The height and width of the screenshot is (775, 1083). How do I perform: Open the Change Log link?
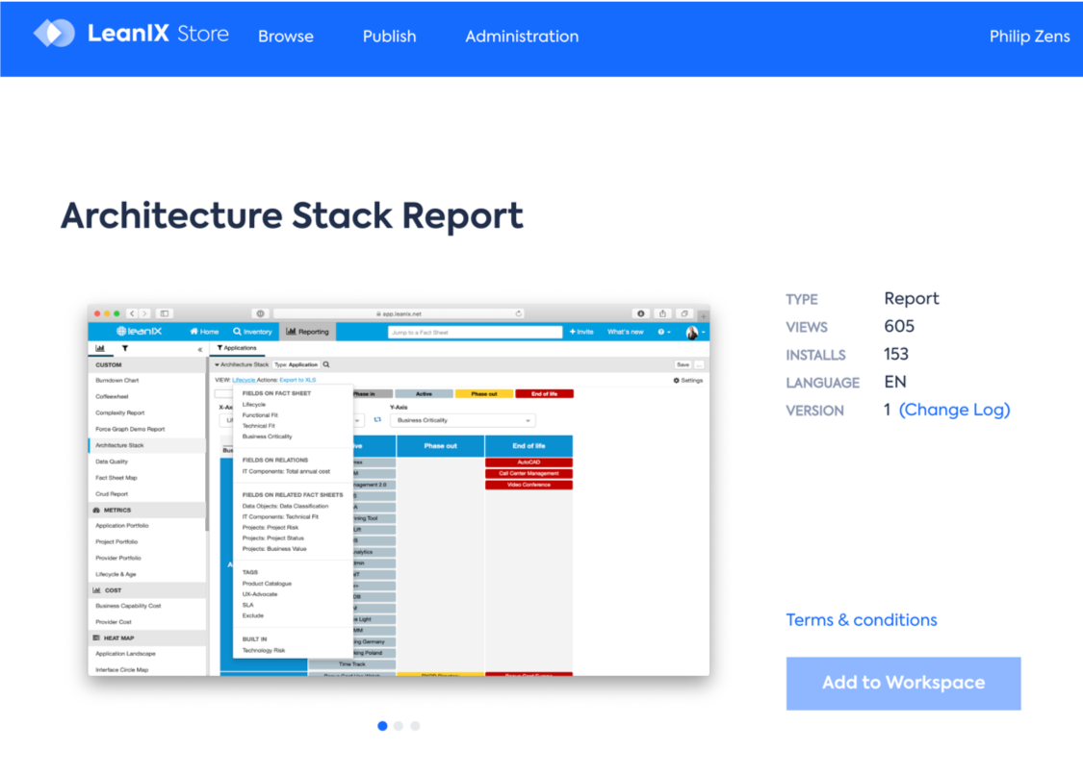(x=954, y=410)
